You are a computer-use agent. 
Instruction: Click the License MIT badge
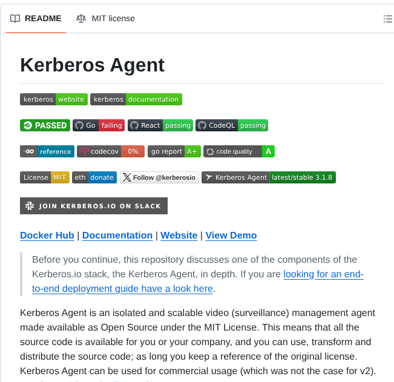(x=45, y=177)
